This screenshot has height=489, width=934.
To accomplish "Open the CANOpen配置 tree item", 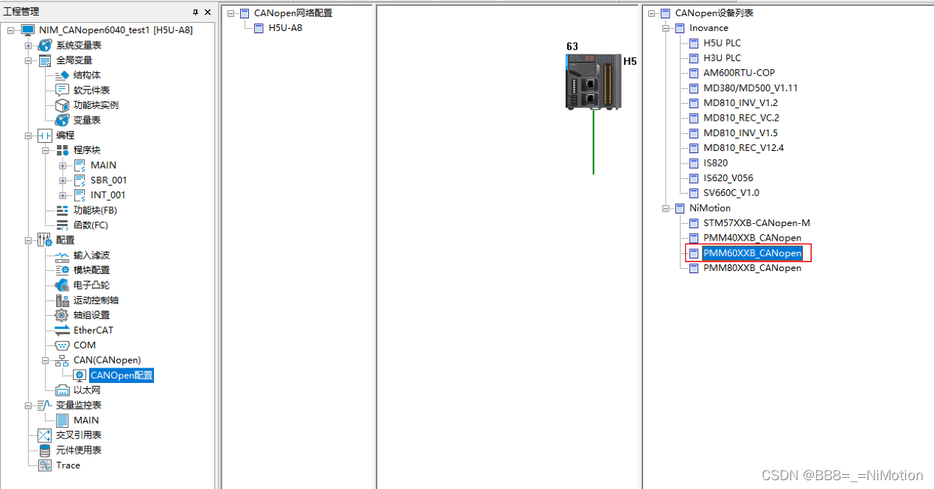I will coord(122,376).
